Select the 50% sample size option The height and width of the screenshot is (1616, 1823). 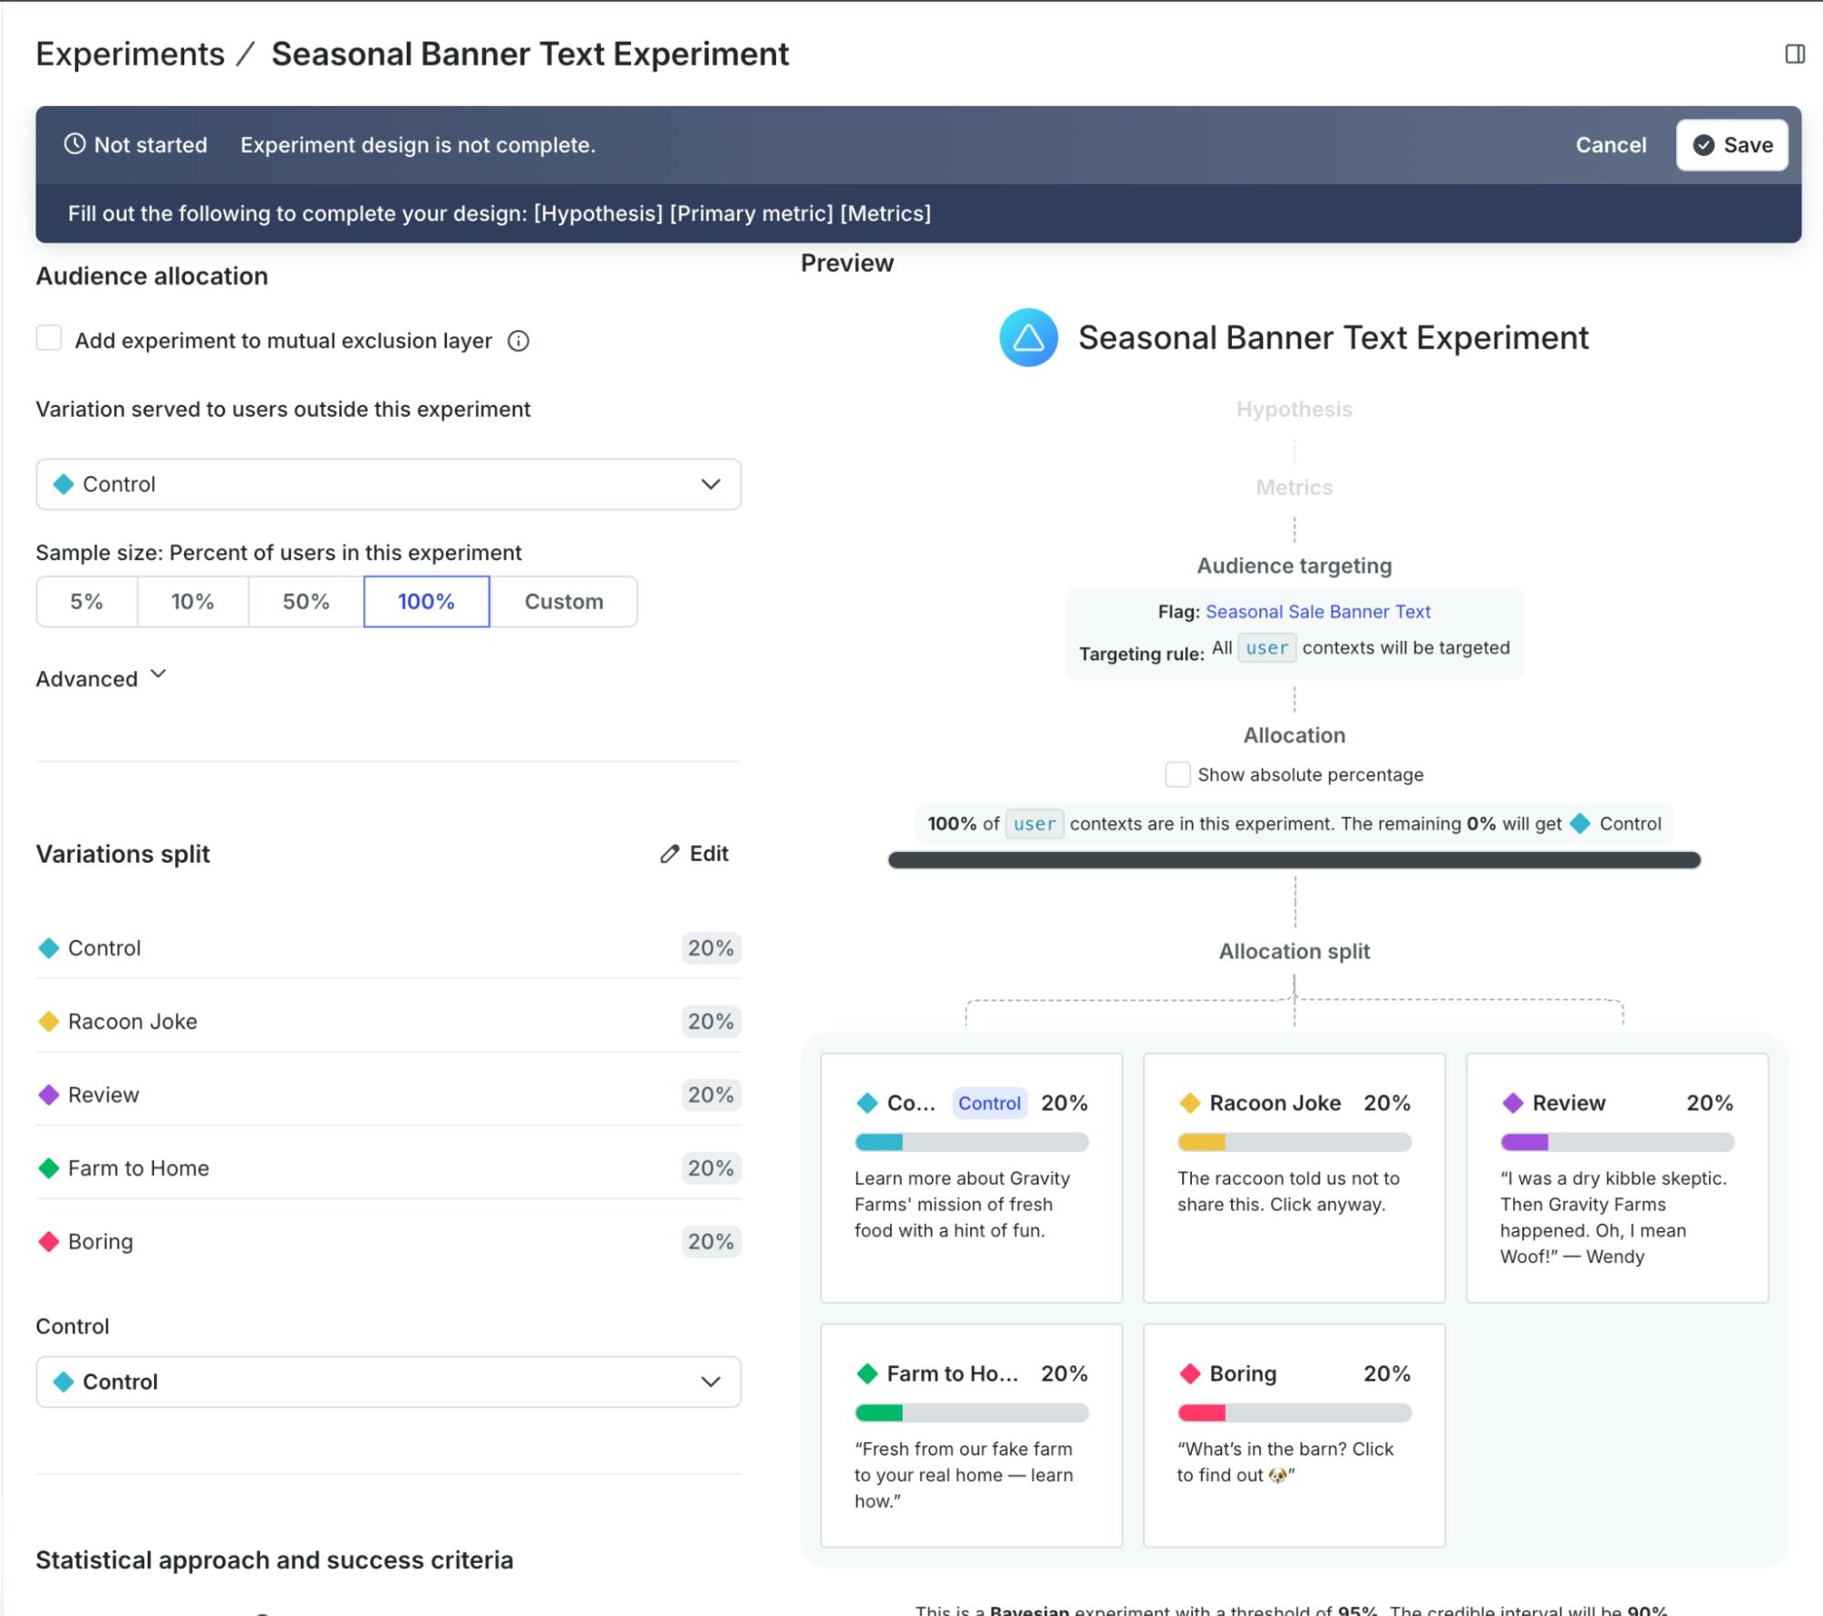click(x=306, y=602)
